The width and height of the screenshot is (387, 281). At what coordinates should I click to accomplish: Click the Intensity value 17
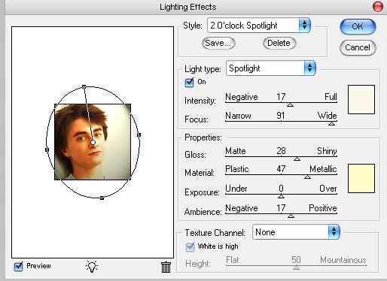coord(281,97)
